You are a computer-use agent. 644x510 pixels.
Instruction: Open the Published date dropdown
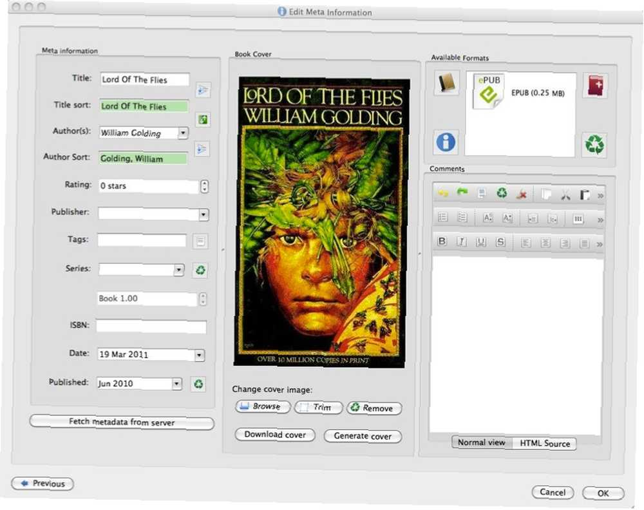click(176, 384)
